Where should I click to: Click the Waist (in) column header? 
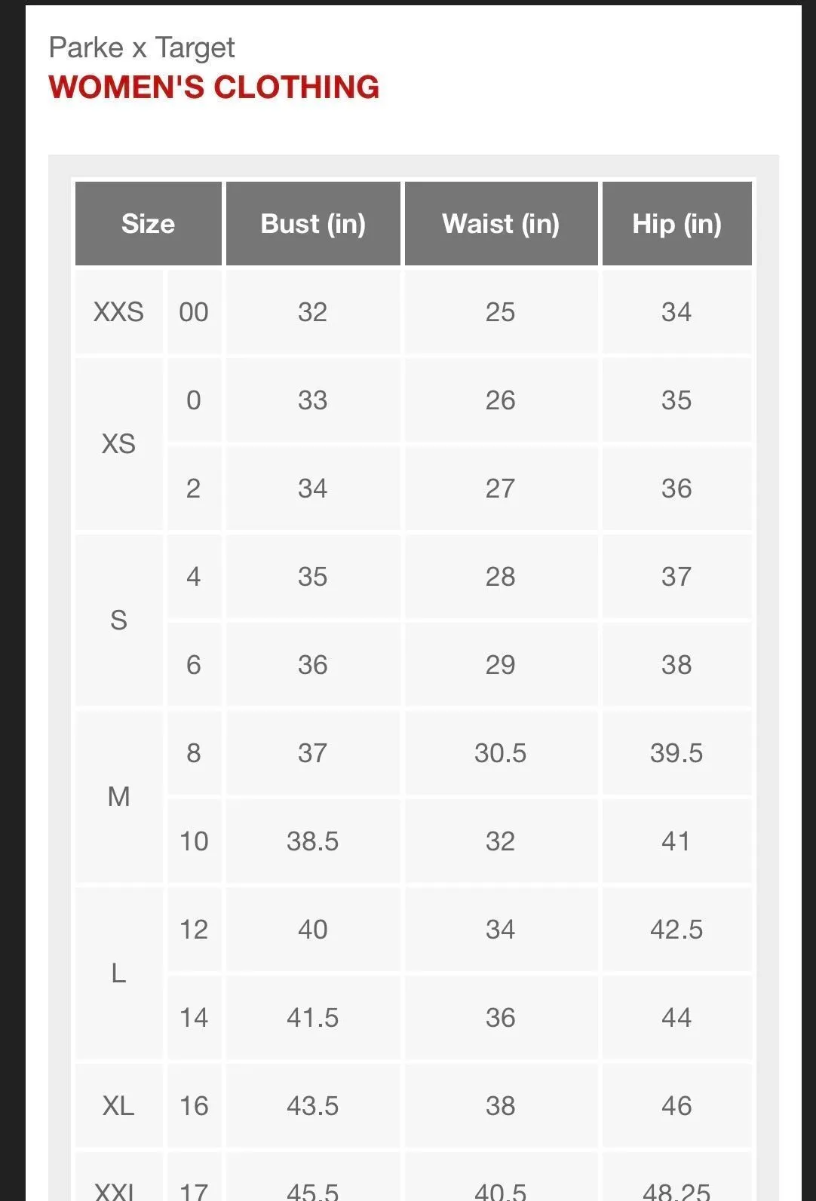coord(501,223)
